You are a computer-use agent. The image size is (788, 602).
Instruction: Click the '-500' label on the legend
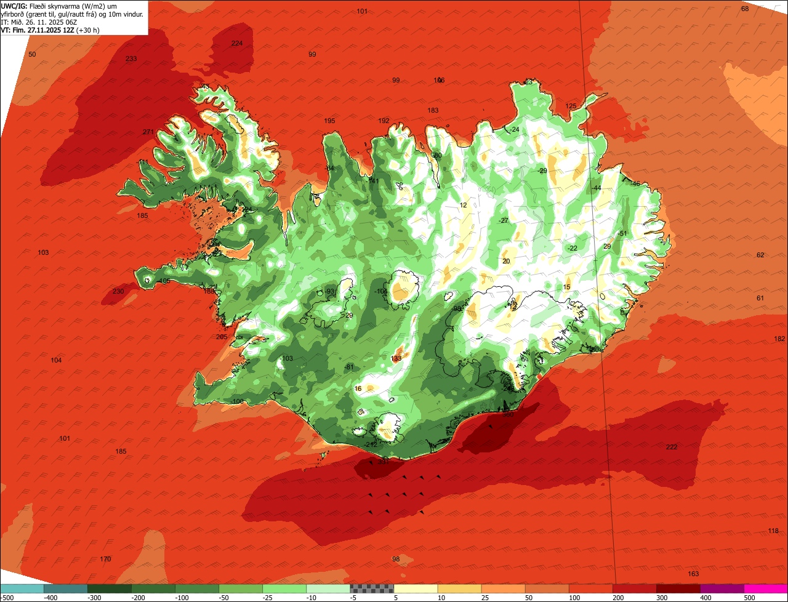click(7, 598)
